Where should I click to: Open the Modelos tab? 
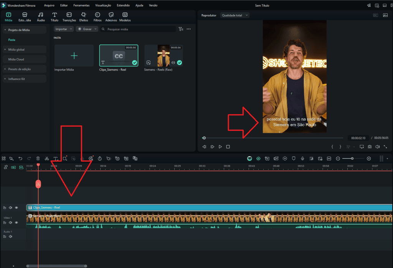tap(125, 17)
